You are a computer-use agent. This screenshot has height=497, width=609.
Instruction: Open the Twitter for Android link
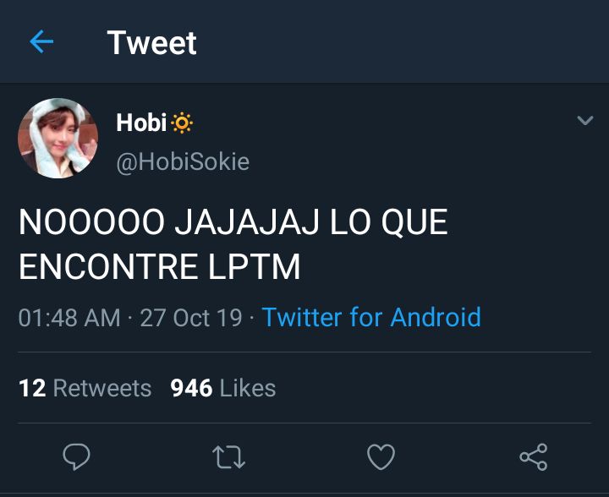(371, 317)
